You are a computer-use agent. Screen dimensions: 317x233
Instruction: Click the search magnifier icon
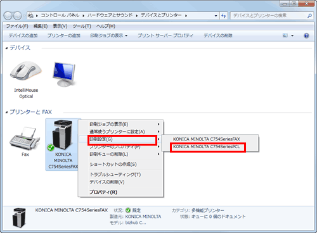[309, 16]
